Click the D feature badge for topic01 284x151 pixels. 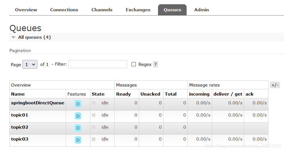[78, 116]
